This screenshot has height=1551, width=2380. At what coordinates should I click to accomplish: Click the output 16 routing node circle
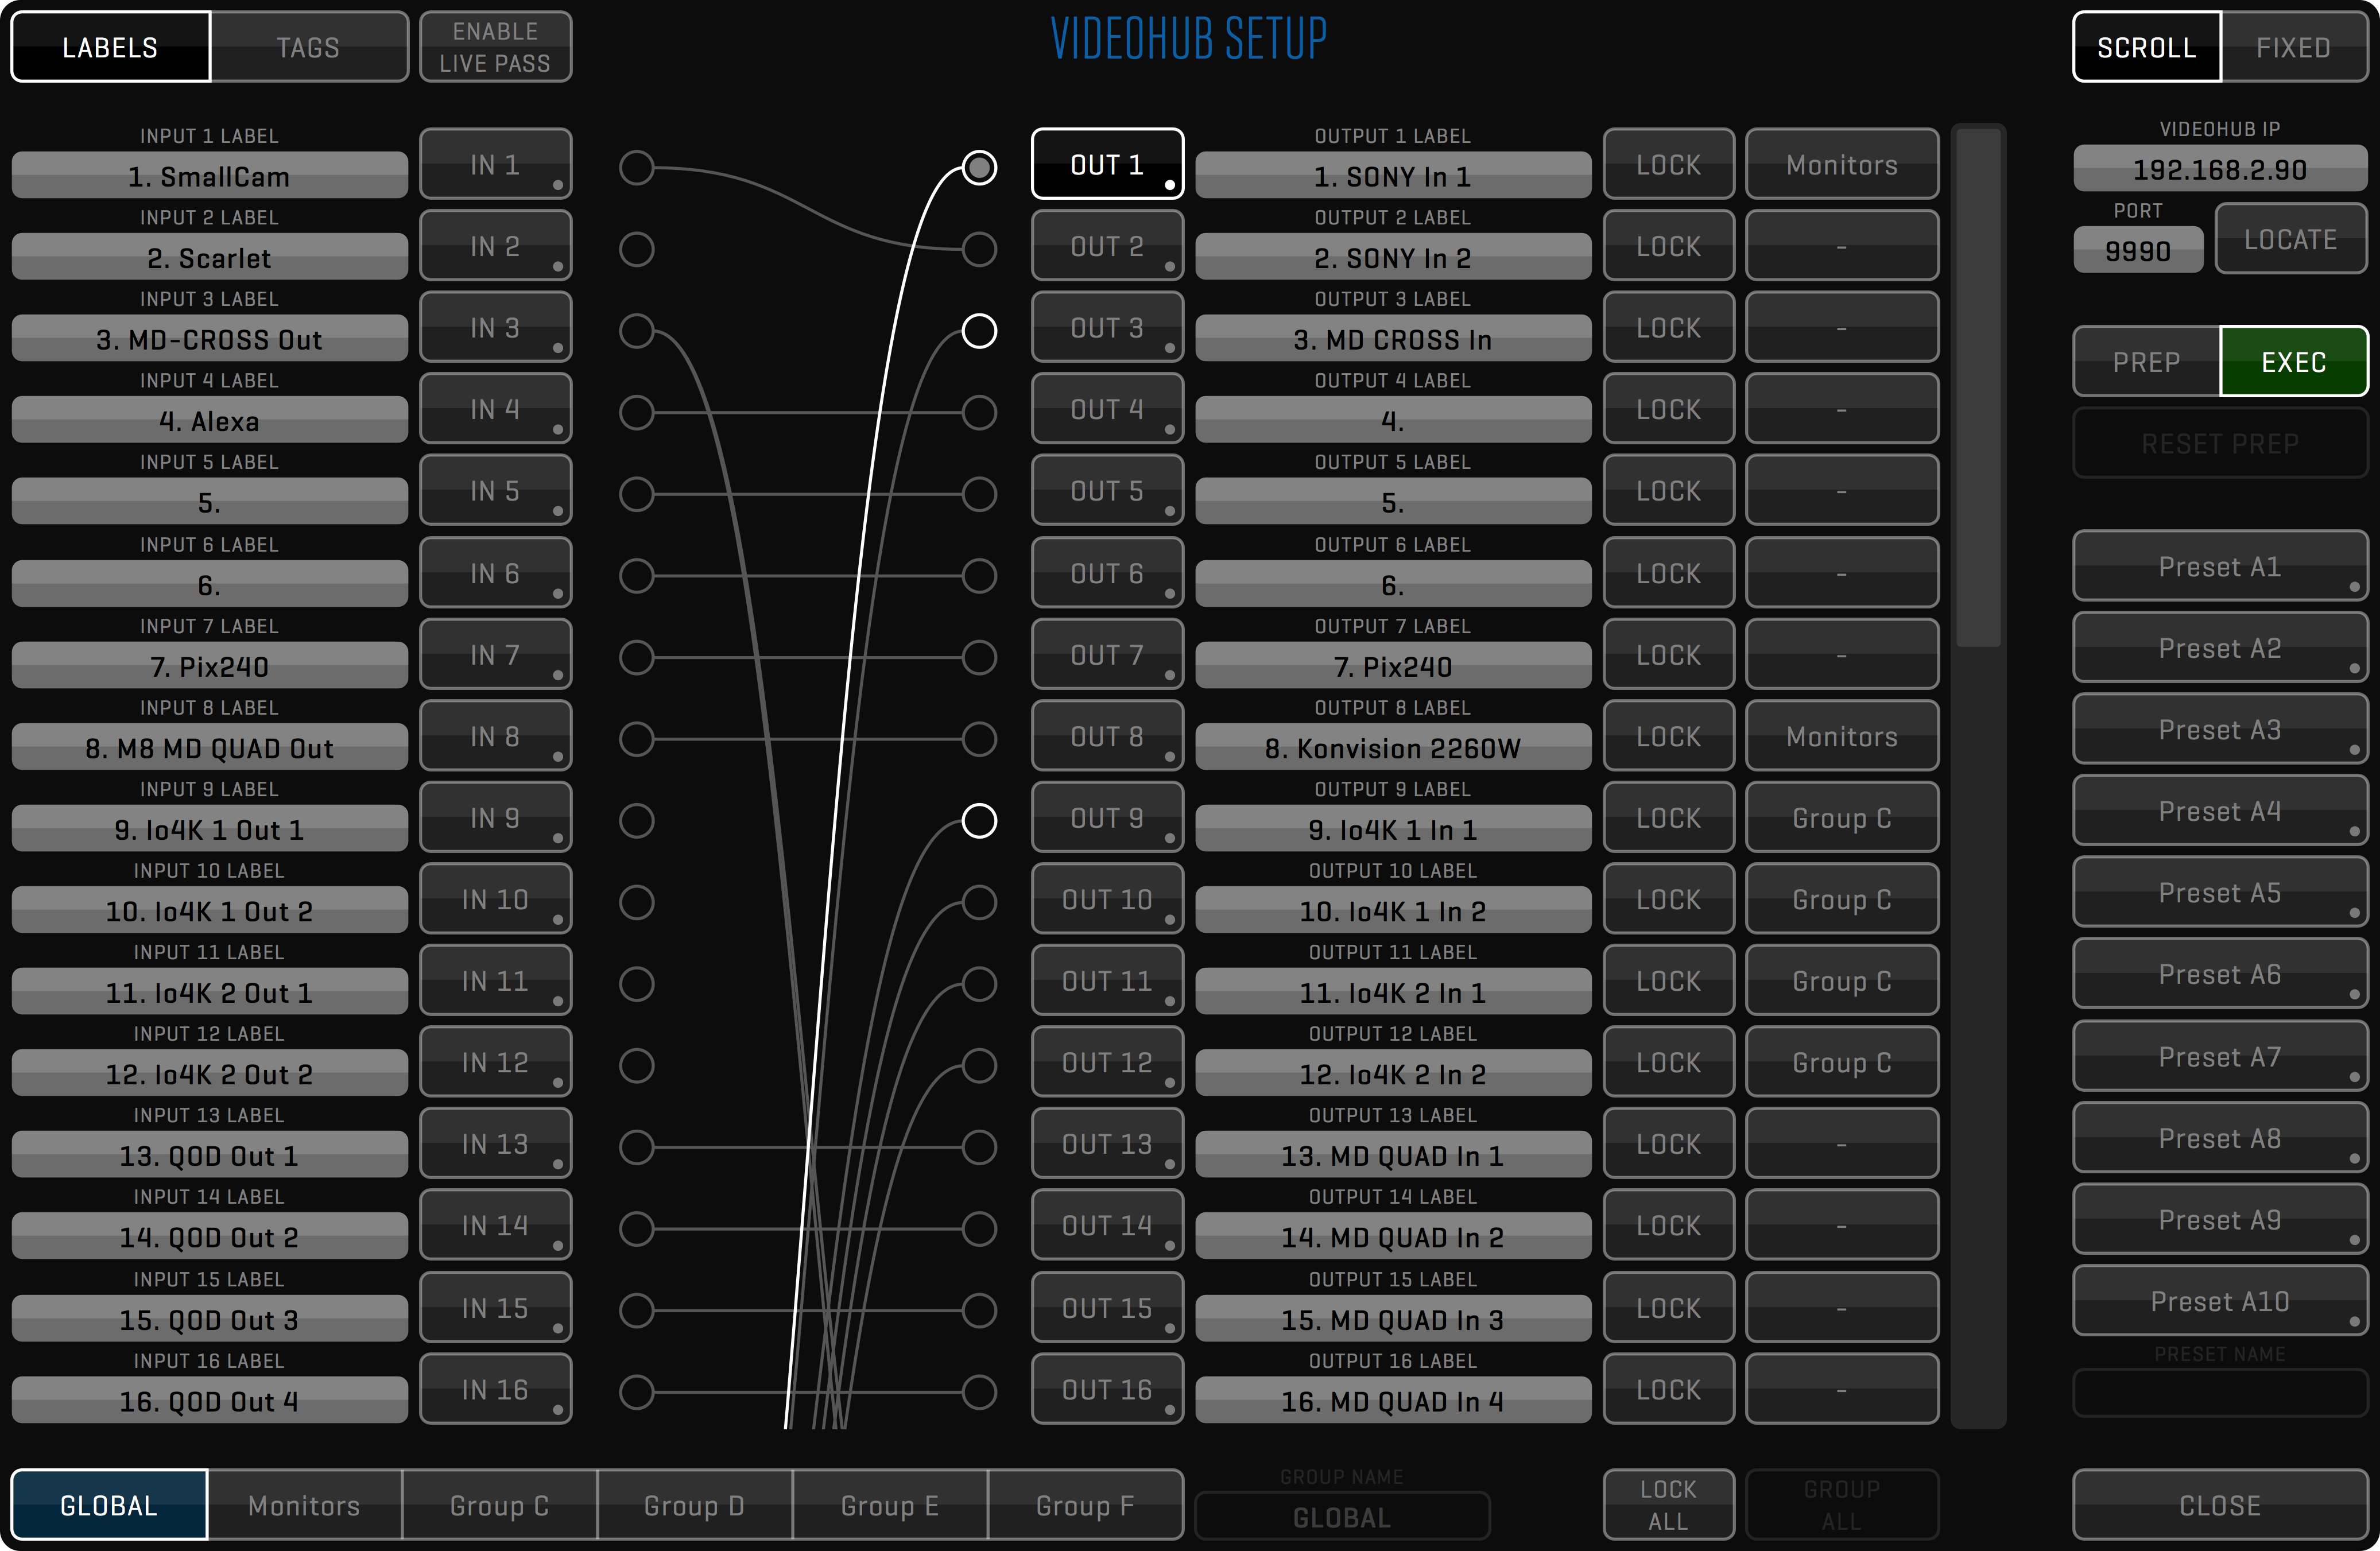[979, 1391]
